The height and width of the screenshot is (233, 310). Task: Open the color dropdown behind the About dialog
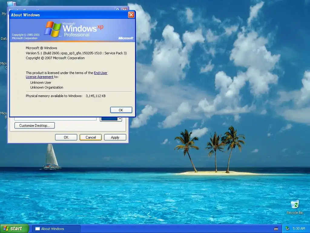pos(120,119)
